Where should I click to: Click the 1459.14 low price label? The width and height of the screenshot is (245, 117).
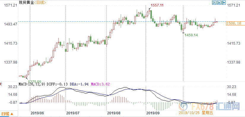tap(191, 35)
